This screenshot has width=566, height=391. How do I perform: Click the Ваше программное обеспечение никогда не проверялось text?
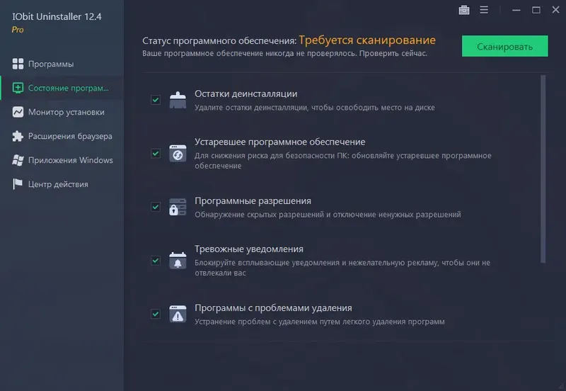pyautogui.click(x=284, y=53)
